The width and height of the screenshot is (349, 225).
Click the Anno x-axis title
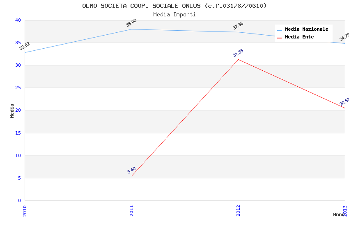coord(338,214)
